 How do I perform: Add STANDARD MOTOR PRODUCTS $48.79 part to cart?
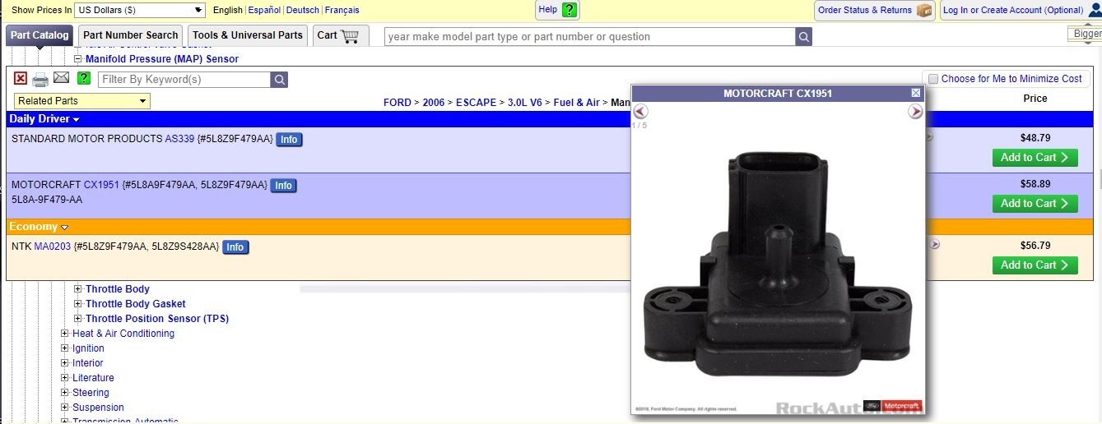(1035, 158)
